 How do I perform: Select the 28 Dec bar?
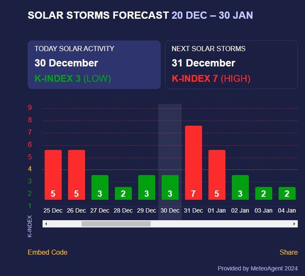click(123, 193)
